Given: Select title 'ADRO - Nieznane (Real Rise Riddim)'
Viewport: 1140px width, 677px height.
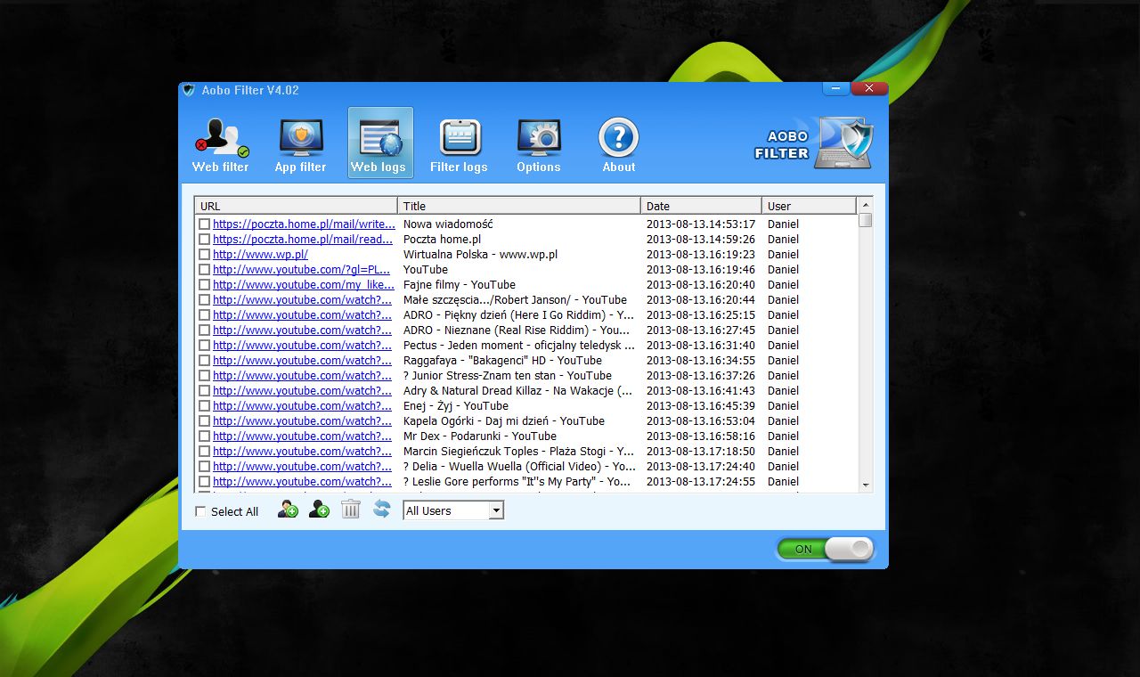Looking at the screenshot, I should click(517, 330).
